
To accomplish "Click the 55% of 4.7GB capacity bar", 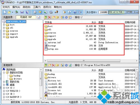I will [x=123, y=12].
